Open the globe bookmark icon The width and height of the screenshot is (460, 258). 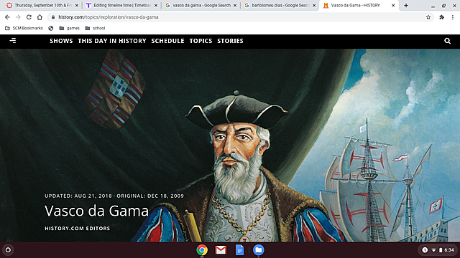(x=51, y=29)
